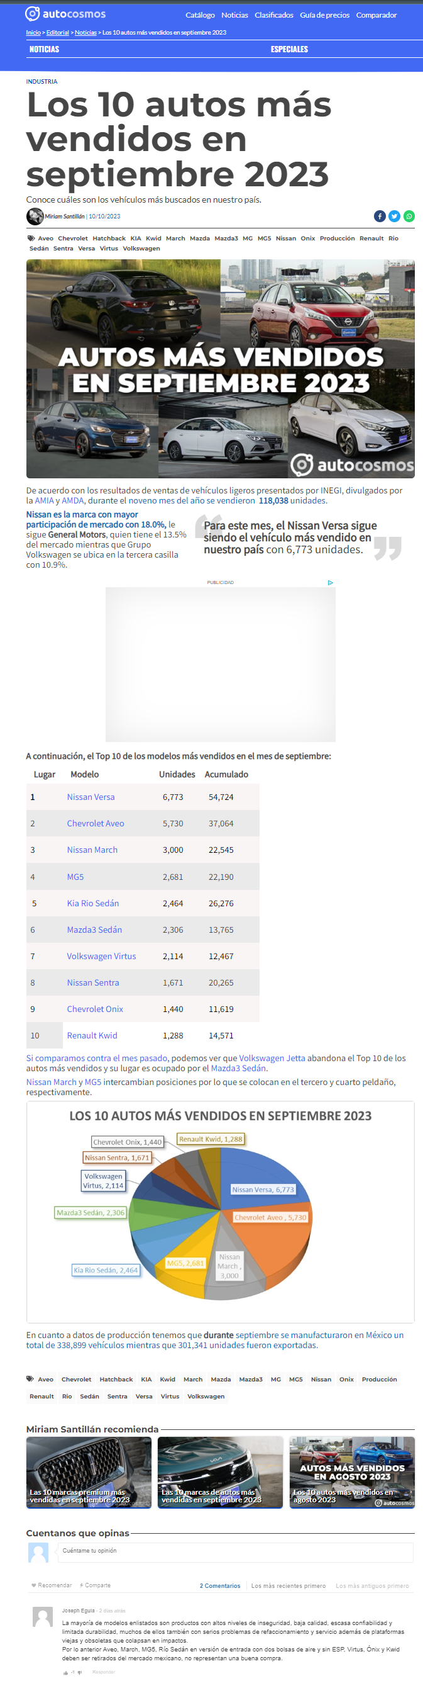Share article via WhatsApp icon
The width and height of the screenshot is (423, 1693).
409,217
